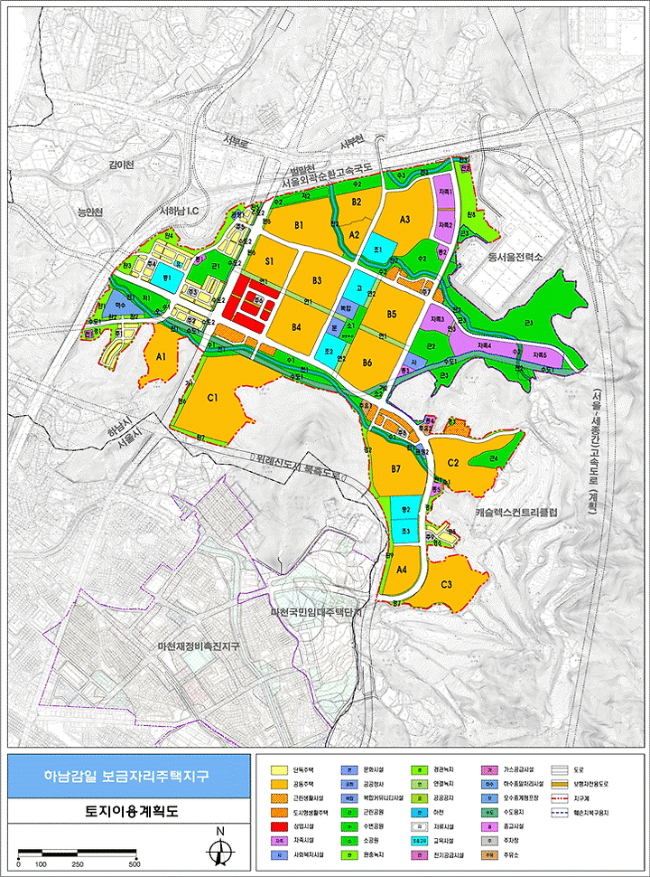The height and width of the screenshot is (877, 650).
Task: Click the 문화시설 legend label
Action: pyautogui.click(x=373, y=770)
